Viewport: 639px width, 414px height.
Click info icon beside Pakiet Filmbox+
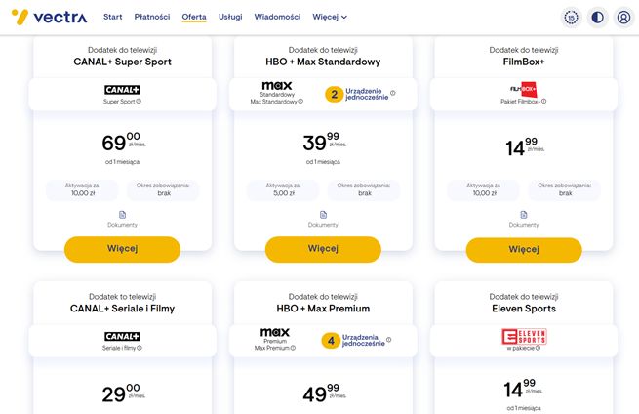point(544,101)
